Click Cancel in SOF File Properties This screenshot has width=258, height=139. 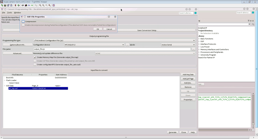pyautogui.click(x=109, y=29)
